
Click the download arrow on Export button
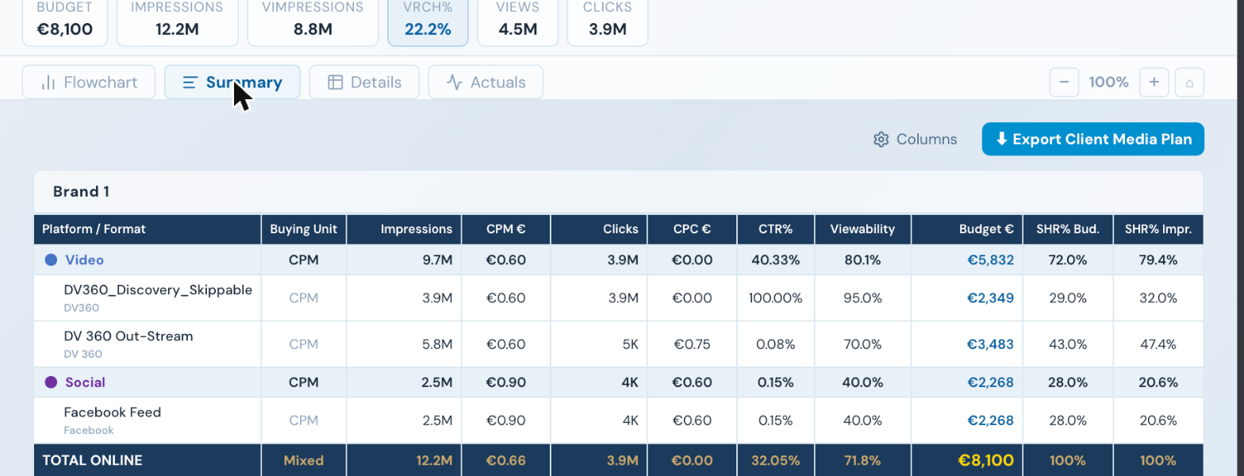(x=1001, y=139)
